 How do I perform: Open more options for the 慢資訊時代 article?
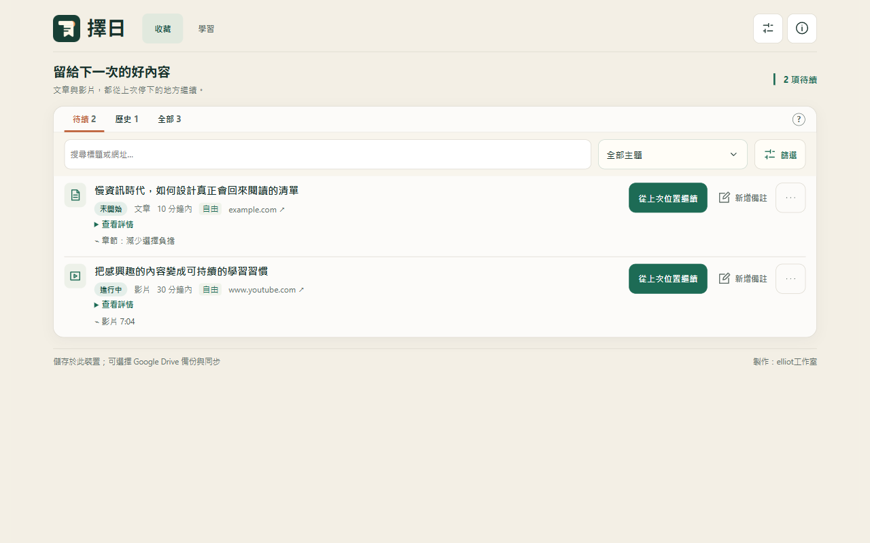point(790,198)
